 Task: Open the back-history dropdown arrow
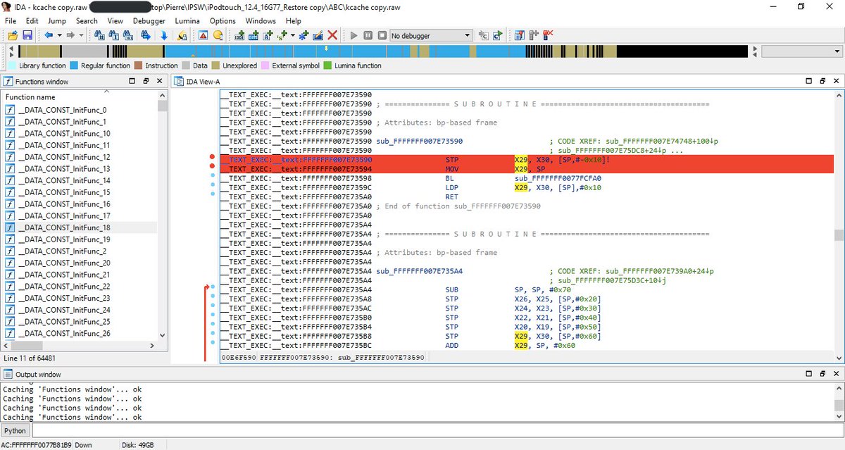click(x=59, y=35)
